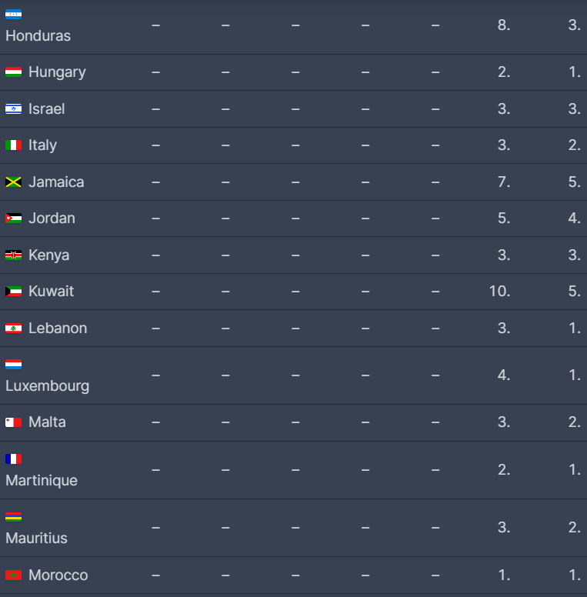Image resolution: width=587 pixels, height=597 pixels.
Task: Click the Jamaica flag icon
Action: (13, 182)
